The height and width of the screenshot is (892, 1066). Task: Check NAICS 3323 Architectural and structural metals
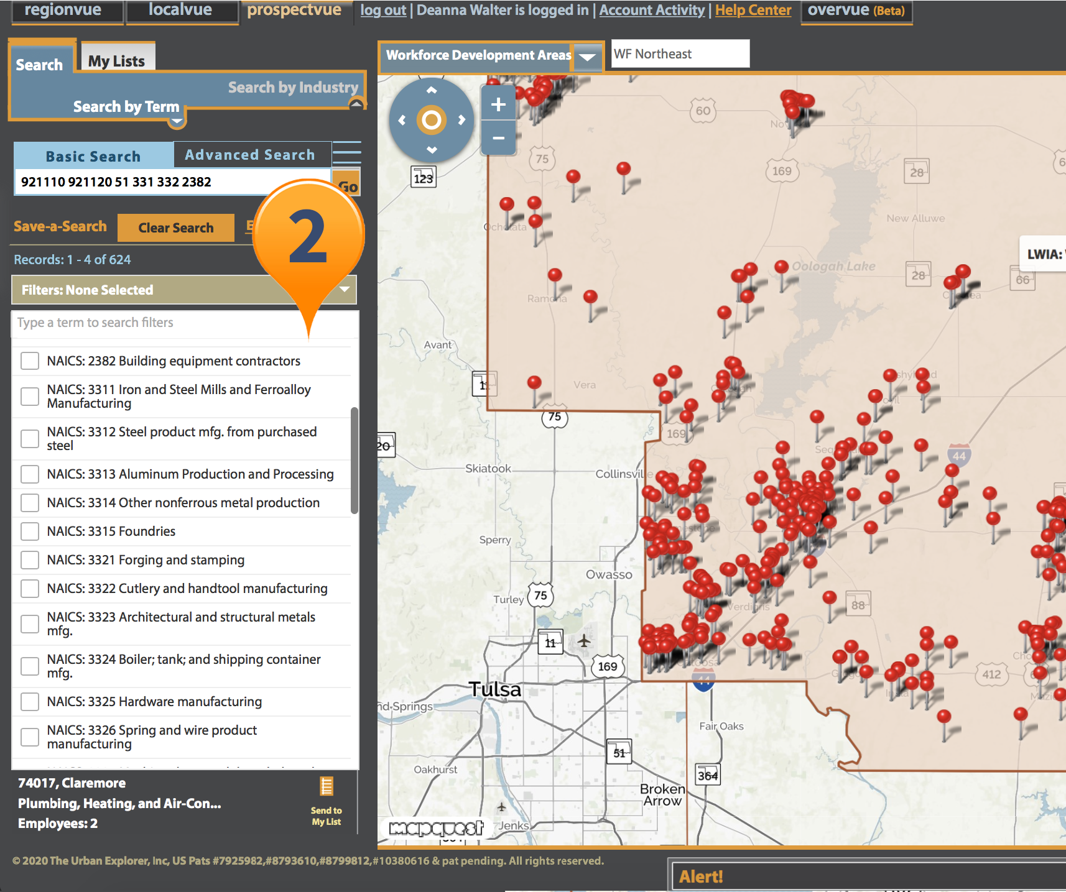pos(30,624)
